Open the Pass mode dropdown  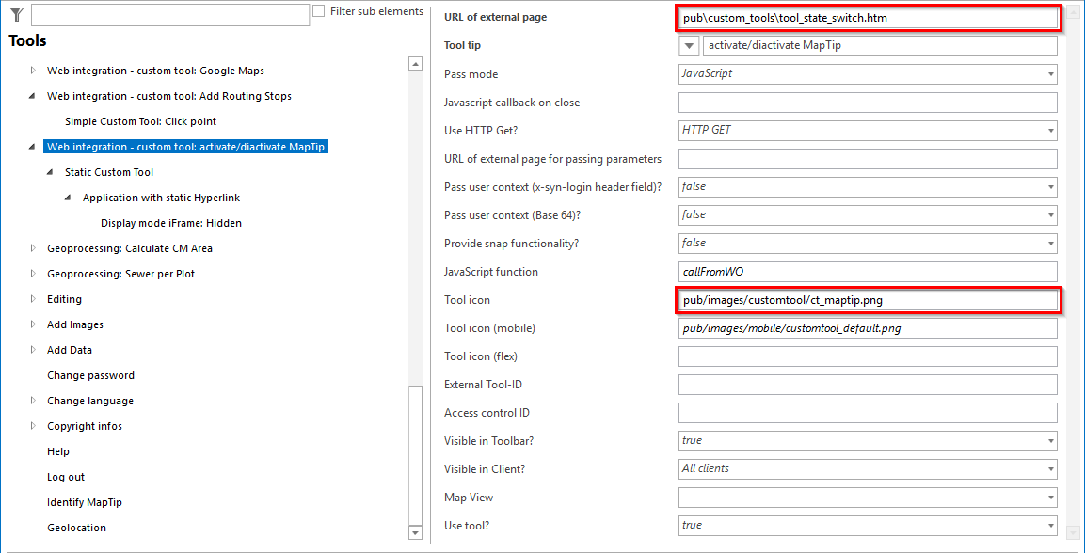(x=1049, y=73)
